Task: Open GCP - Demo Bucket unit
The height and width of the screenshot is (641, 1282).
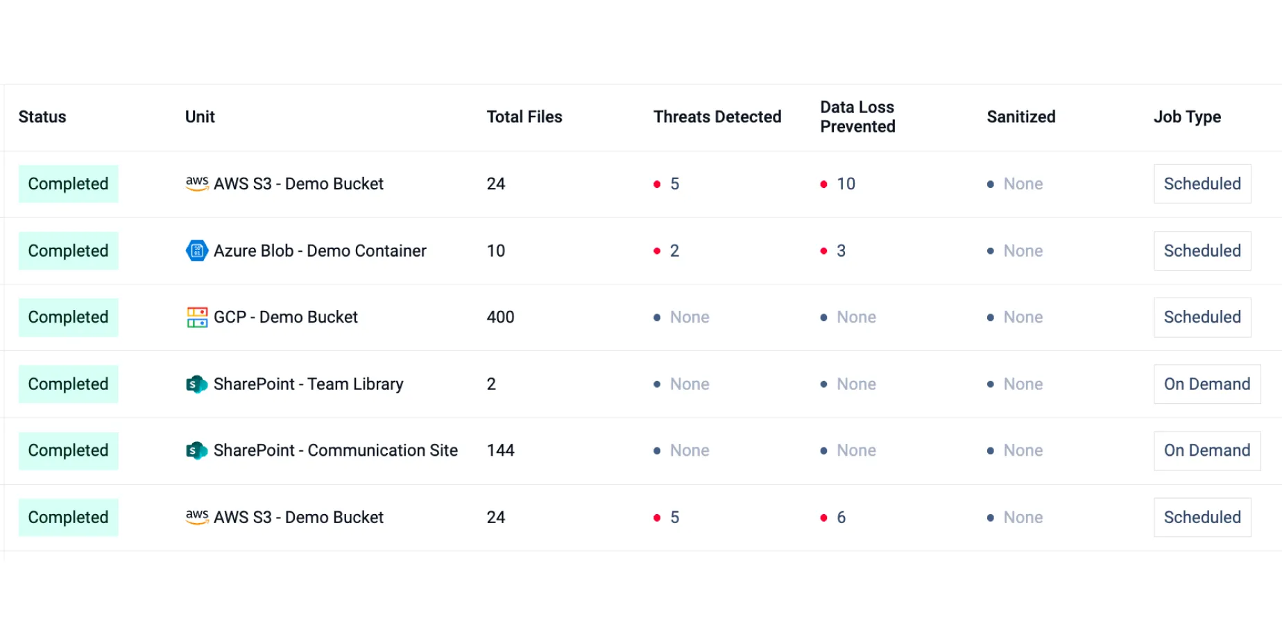Action: pyautogui.click(x=286, y=317)
